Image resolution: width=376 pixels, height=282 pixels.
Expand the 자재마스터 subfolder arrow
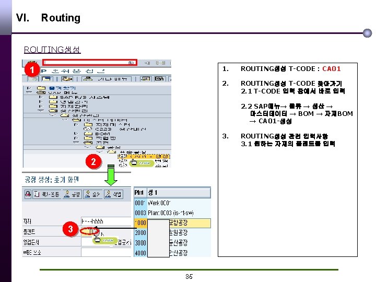click(76, 124)
